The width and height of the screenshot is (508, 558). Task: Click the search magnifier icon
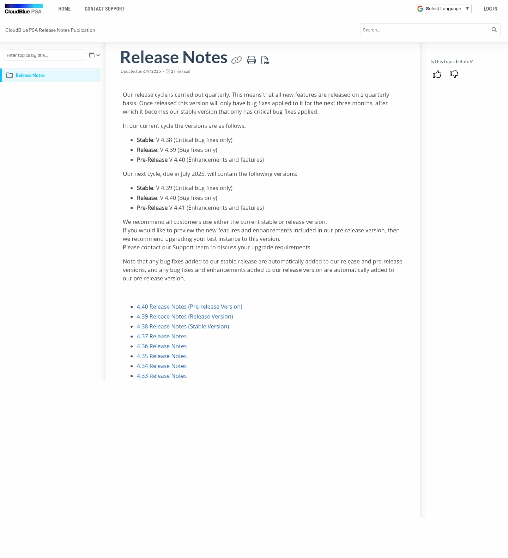(494, 30)
